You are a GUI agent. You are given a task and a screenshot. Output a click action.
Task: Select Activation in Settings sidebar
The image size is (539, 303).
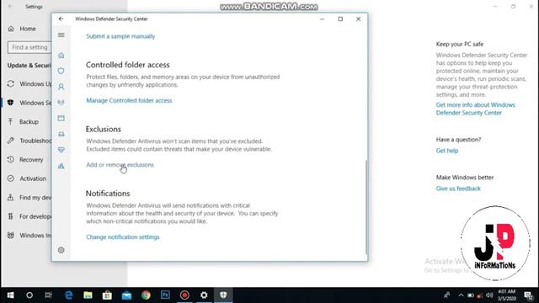27,178
